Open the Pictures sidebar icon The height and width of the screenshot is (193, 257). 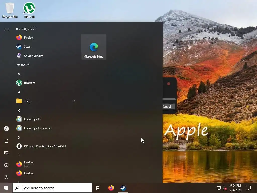click(x=6, y=153)
